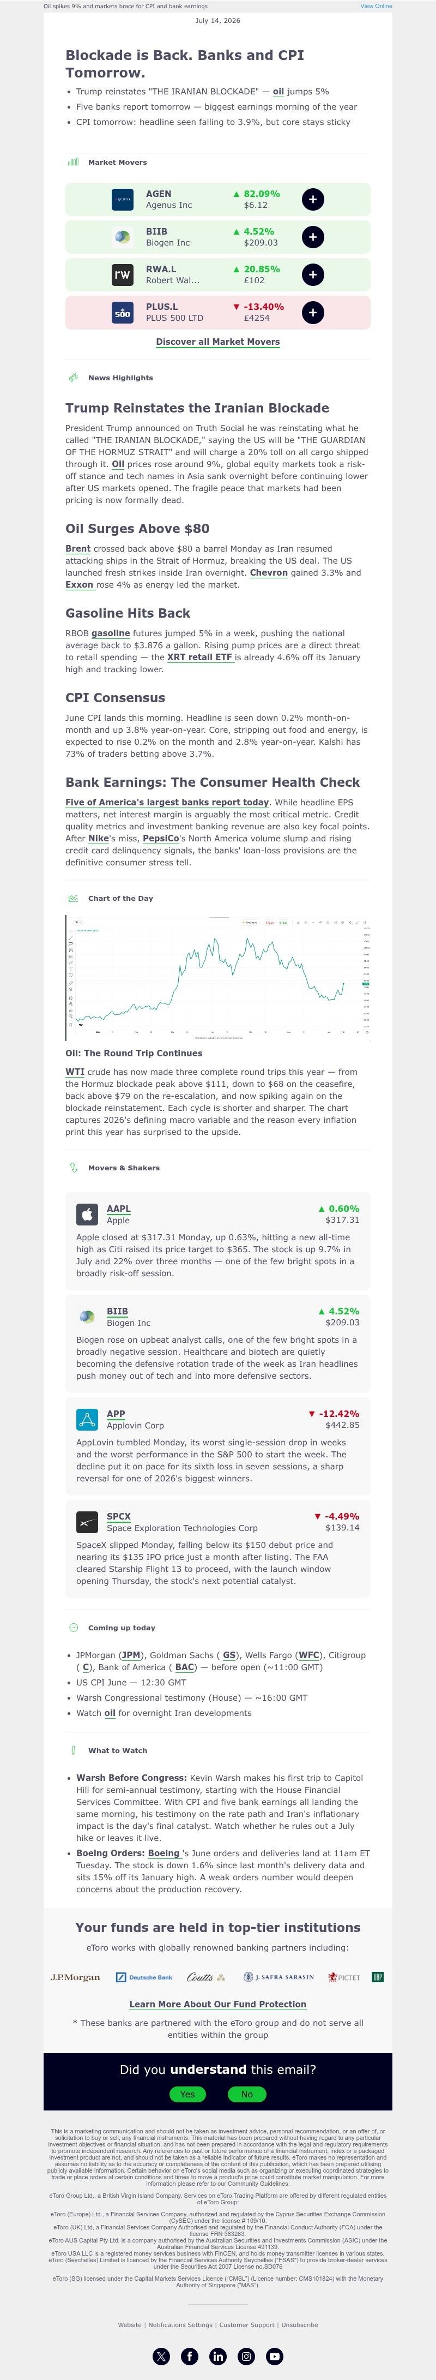Add AGEN with its plus button

[312, 200]
